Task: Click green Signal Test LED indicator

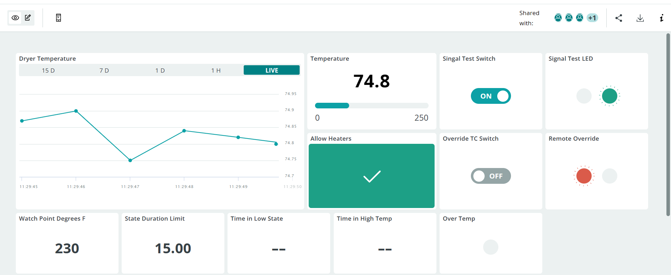Action: (609, 96)
